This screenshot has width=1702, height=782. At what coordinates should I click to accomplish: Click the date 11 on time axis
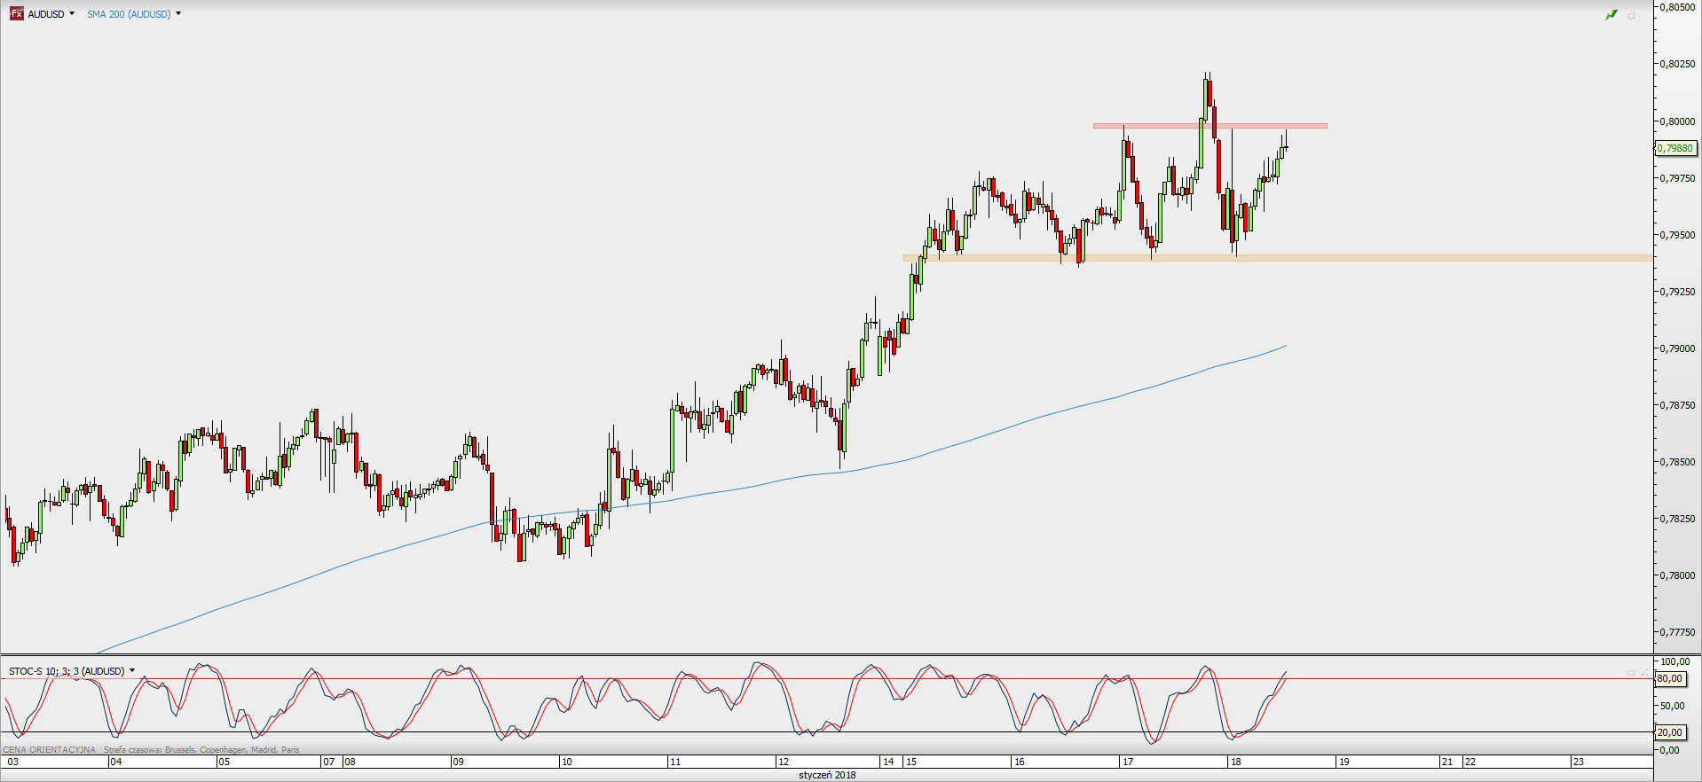(x=675, y=762)
